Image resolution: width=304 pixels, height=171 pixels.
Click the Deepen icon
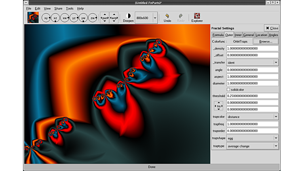tap(128, 16)
